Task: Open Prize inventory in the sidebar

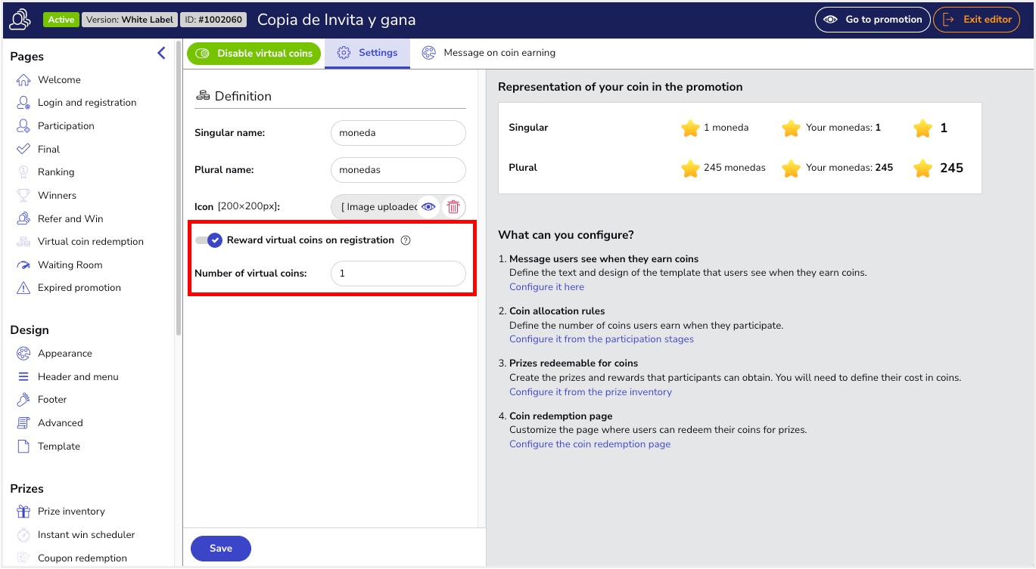Action: click(71, 512)
